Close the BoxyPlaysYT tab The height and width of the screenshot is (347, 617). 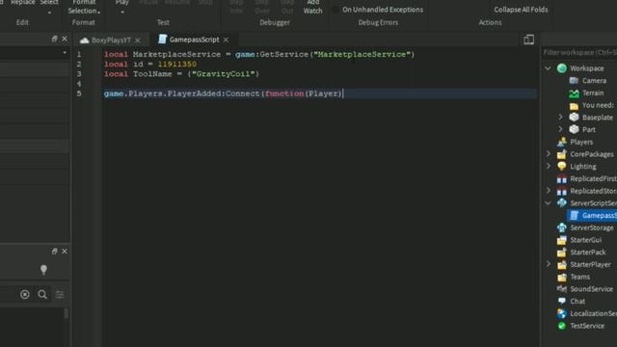tap(137, 40)
